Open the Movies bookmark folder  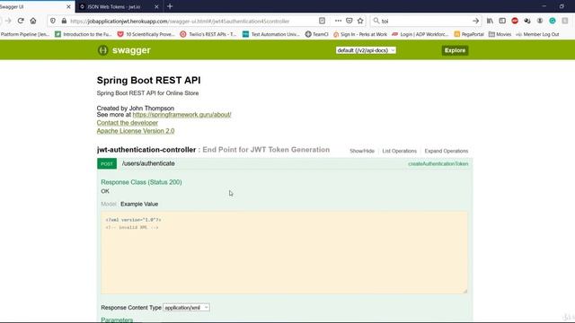point(500,34)
